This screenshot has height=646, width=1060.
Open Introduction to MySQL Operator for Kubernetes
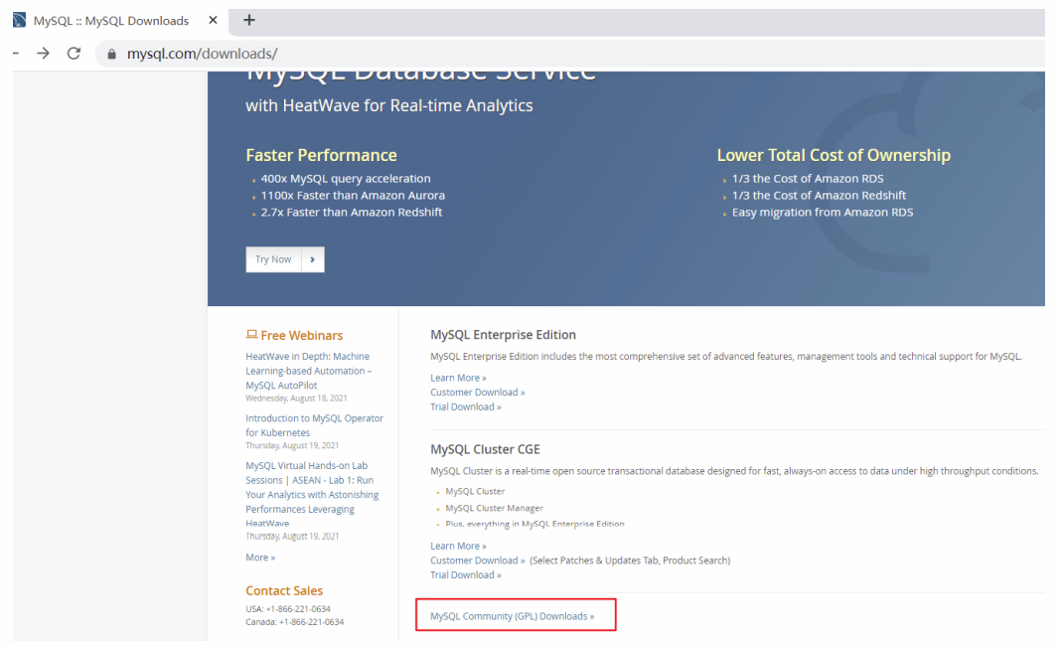[314, 425]
